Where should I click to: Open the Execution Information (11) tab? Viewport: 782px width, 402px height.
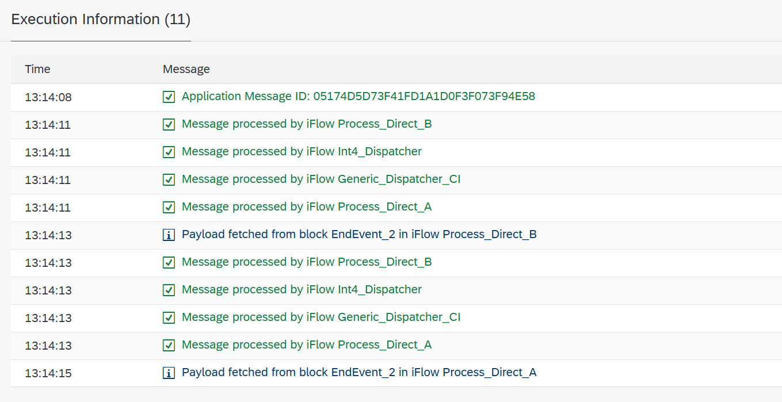tap(101, 20)
